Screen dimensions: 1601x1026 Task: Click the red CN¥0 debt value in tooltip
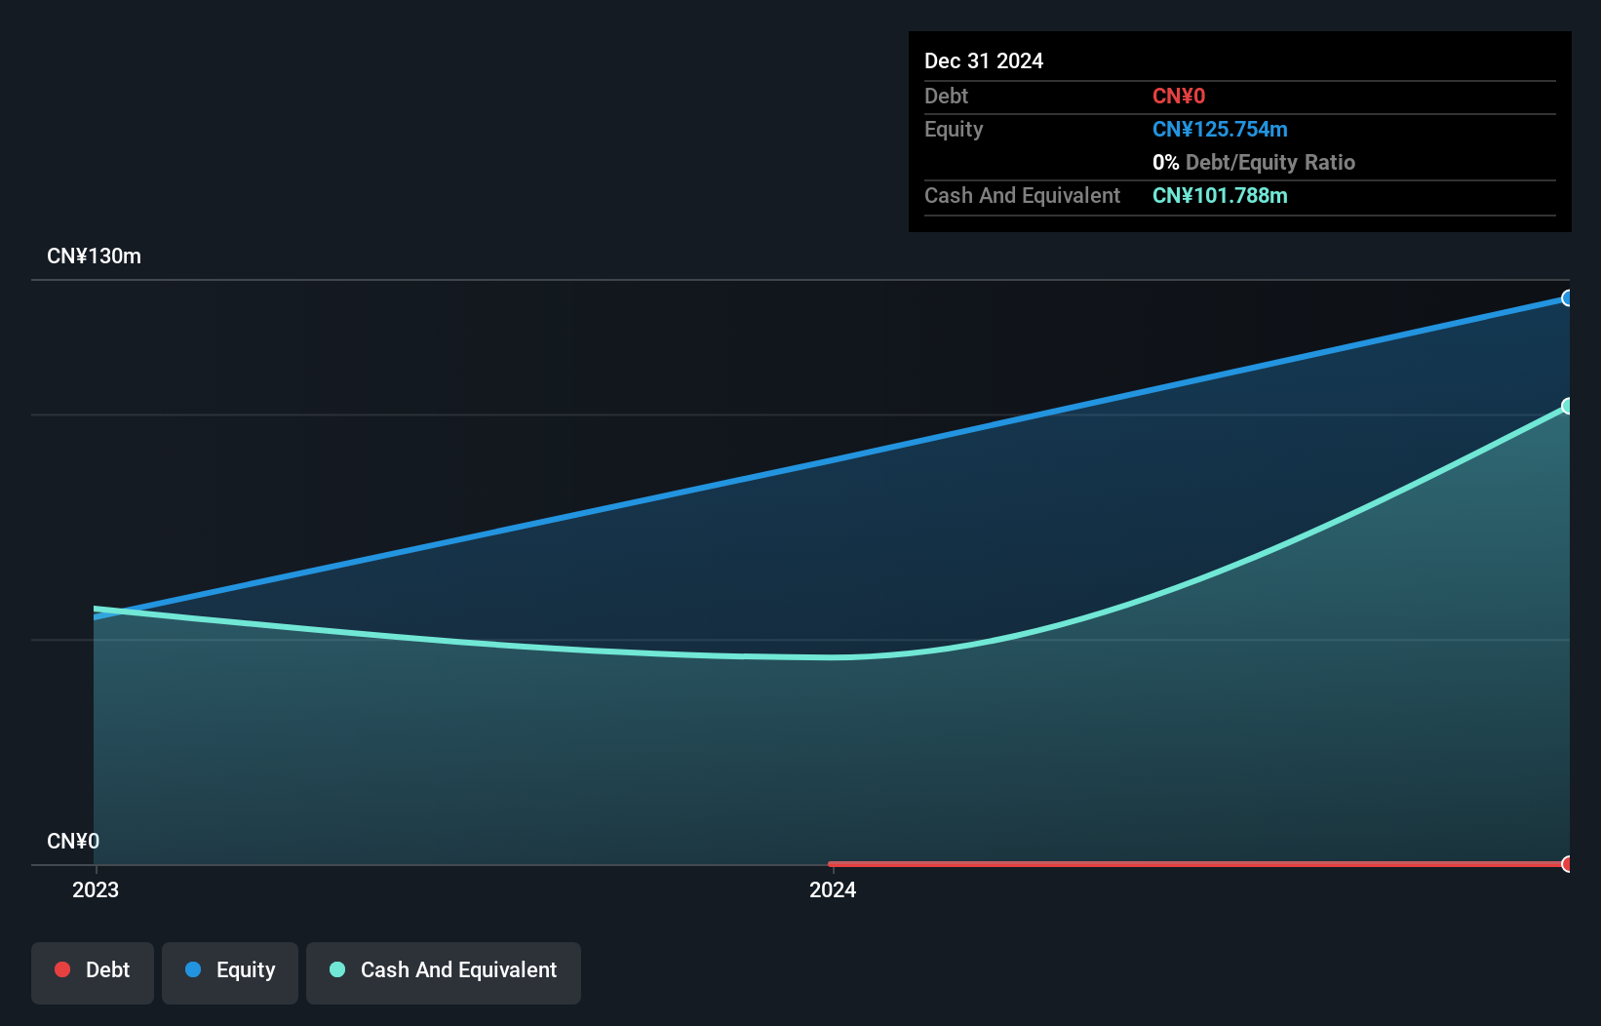click(1179, 97)
